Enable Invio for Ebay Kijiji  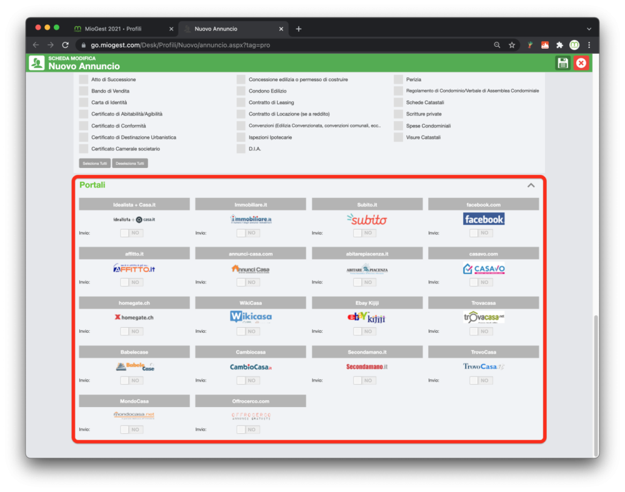pos(364,331)
